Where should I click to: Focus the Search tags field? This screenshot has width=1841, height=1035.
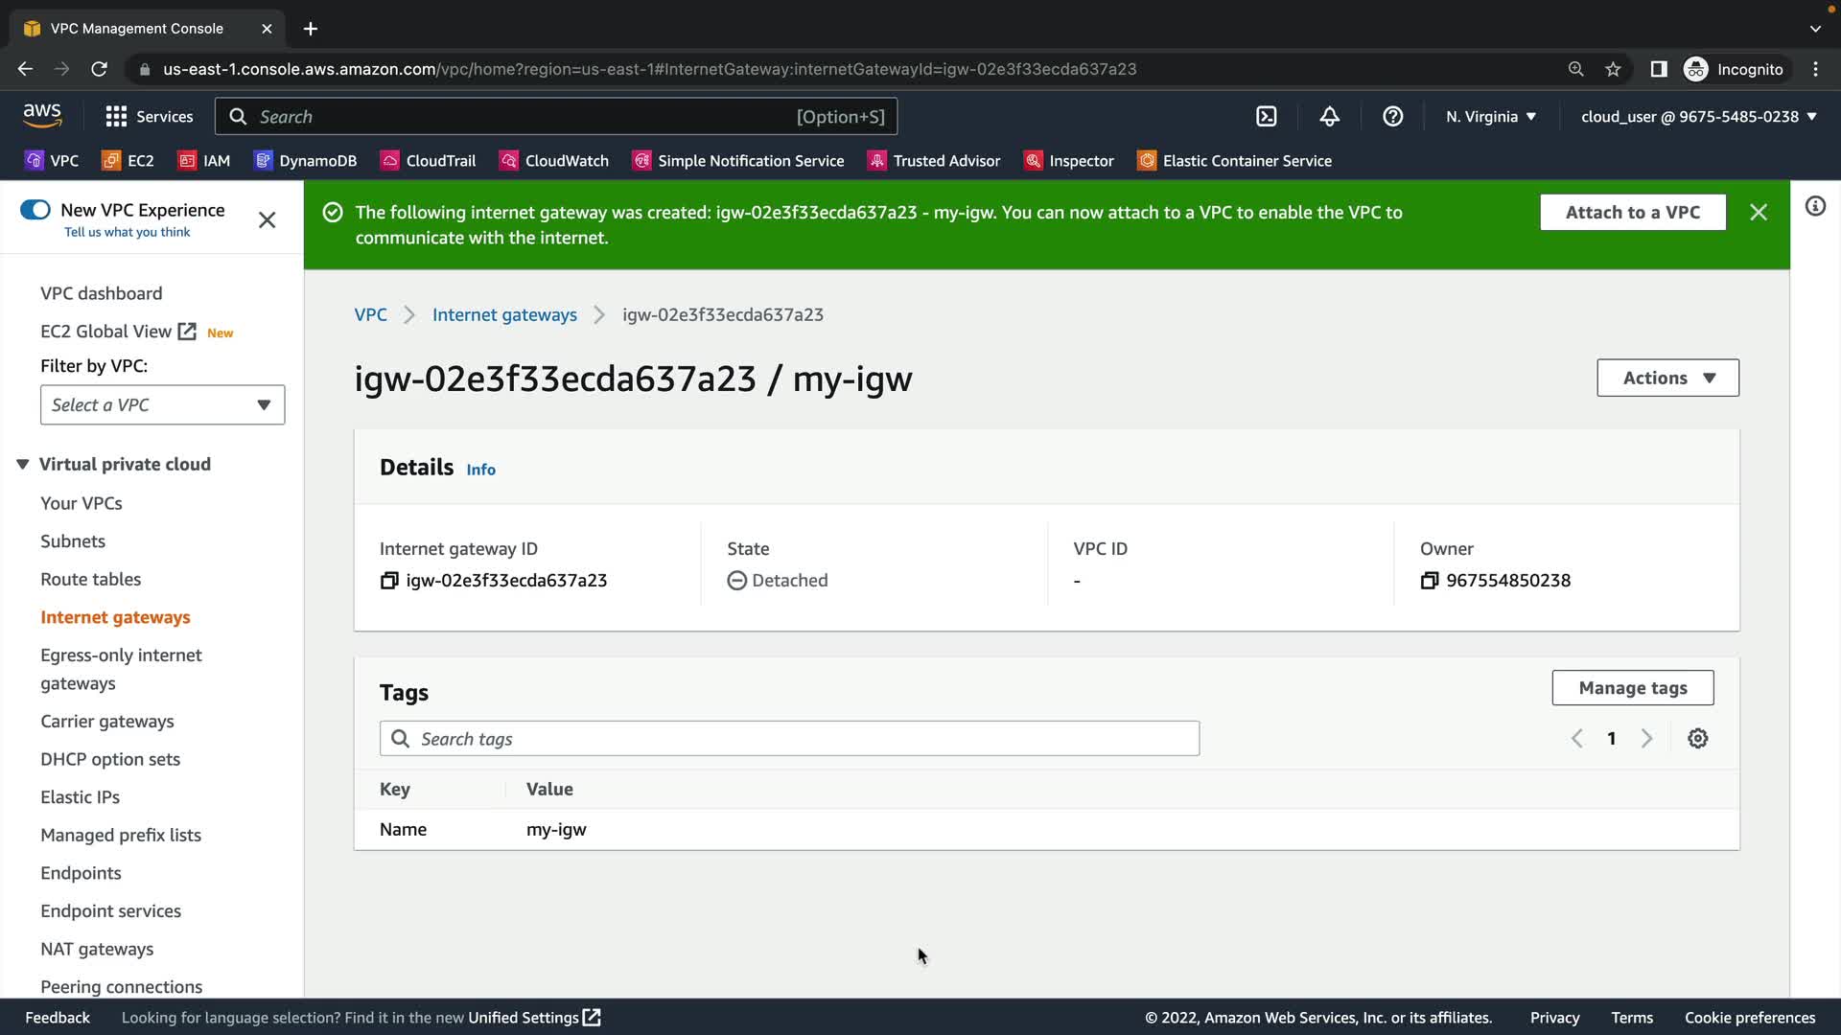coord(789,739)
